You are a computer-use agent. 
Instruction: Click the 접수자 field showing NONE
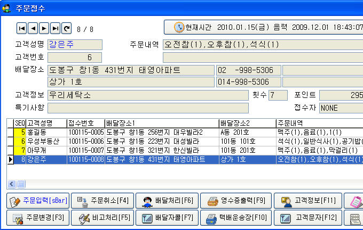(341, 108)
